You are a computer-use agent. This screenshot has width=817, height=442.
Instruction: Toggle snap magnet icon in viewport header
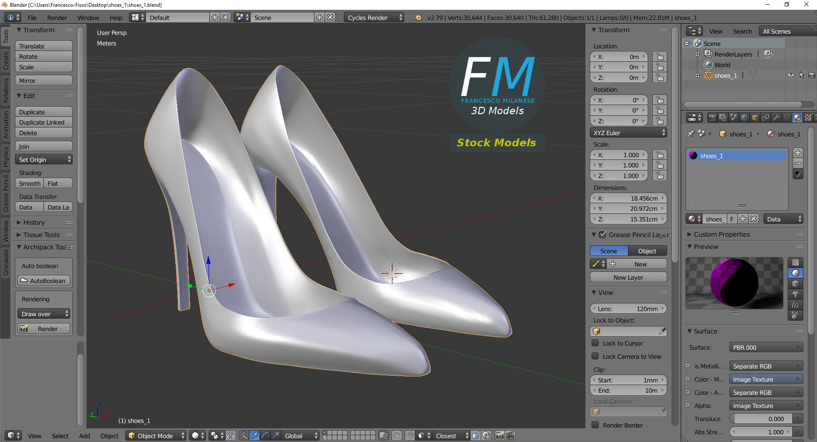click(409, 436)
